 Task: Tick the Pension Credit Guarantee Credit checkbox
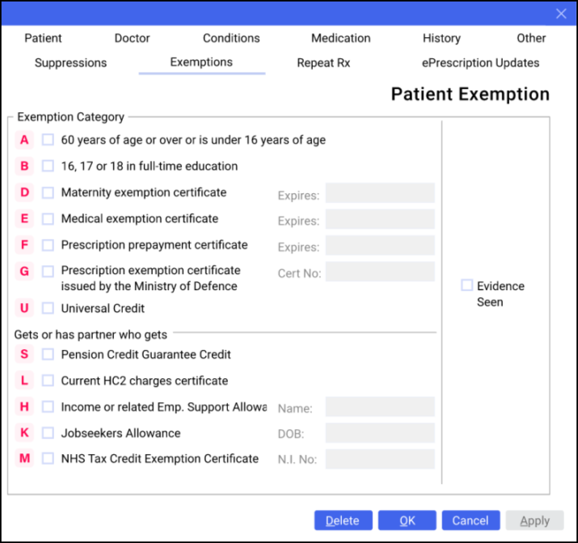click(x=49, y=354)
